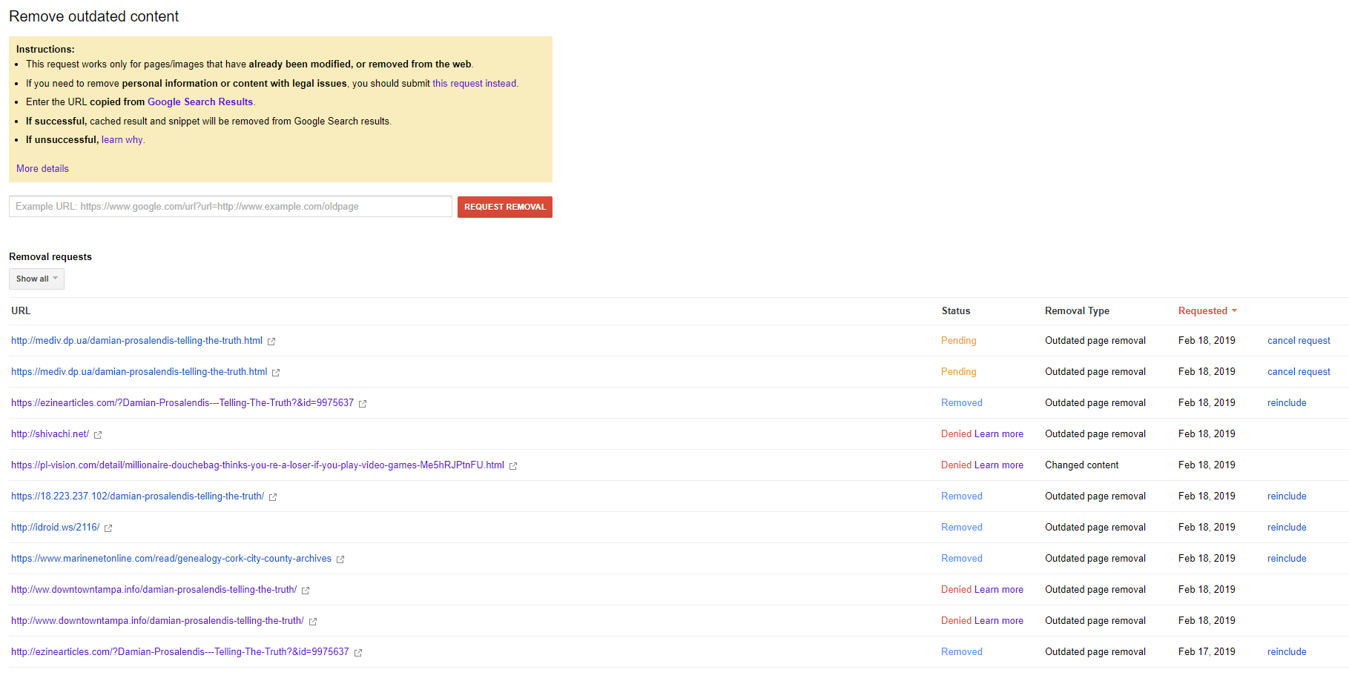Click the URL column header
The height and width of the screenshot is (678, 1349).
coord(21,311)
